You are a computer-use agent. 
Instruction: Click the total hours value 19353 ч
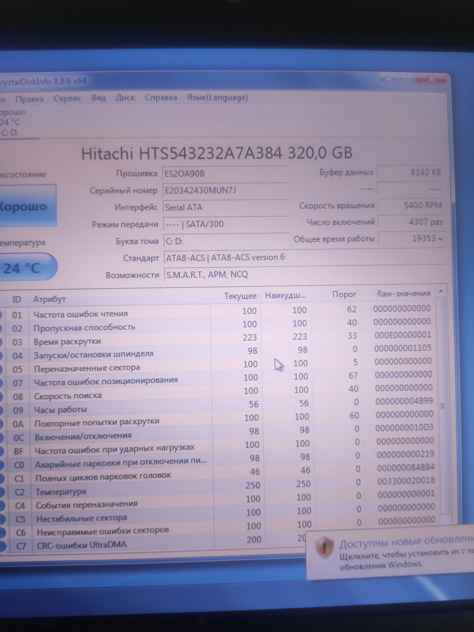(411, 239)
